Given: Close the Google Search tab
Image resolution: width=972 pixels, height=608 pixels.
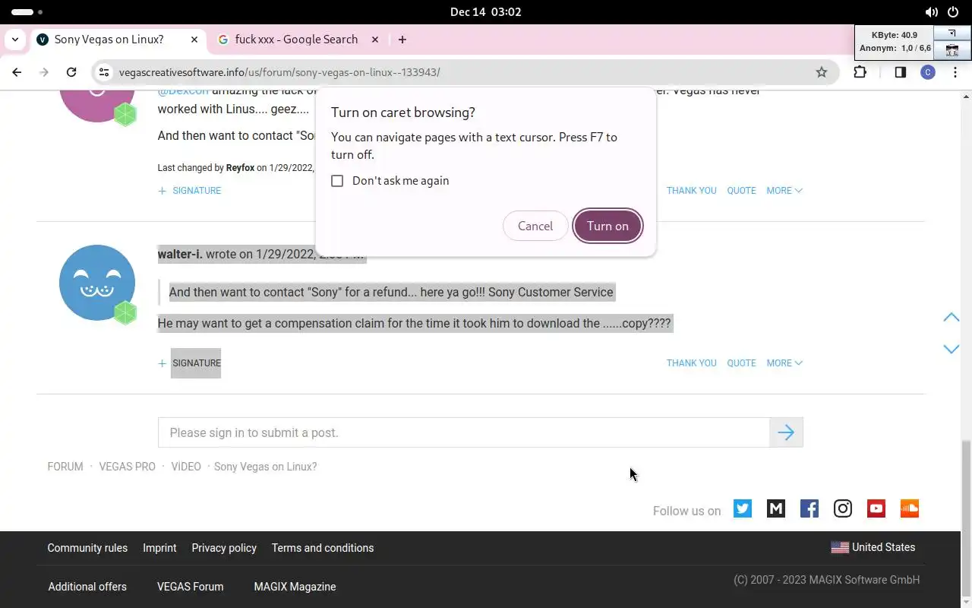Looking at the screenshot, I should (x=375, y=40).
